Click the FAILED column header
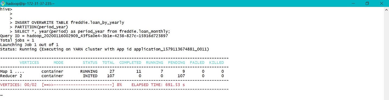Screen dimensions: 389x100 197,63
